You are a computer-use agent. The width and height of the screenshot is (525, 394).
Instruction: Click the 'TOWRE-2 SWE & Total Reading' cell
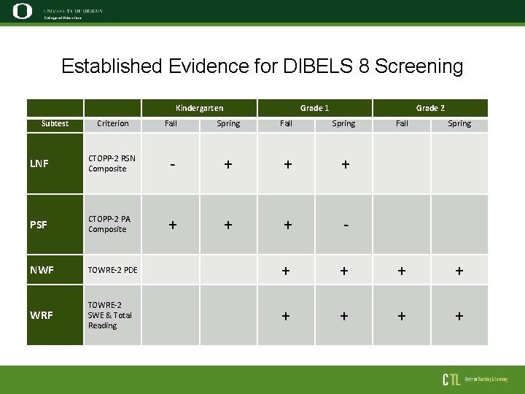(112, 315)
